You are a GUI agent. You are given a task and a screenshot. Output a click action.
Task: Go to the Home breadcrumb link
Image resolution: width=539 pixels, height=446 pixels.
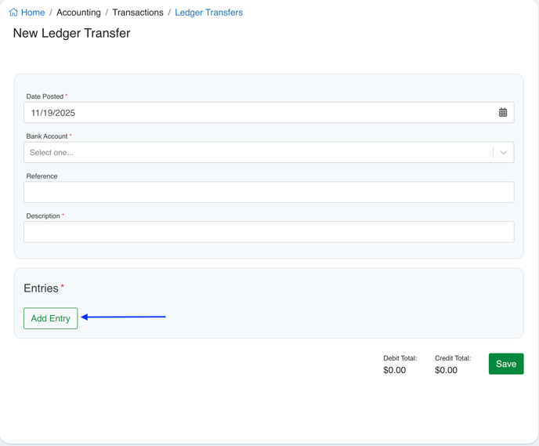(33, 13)
